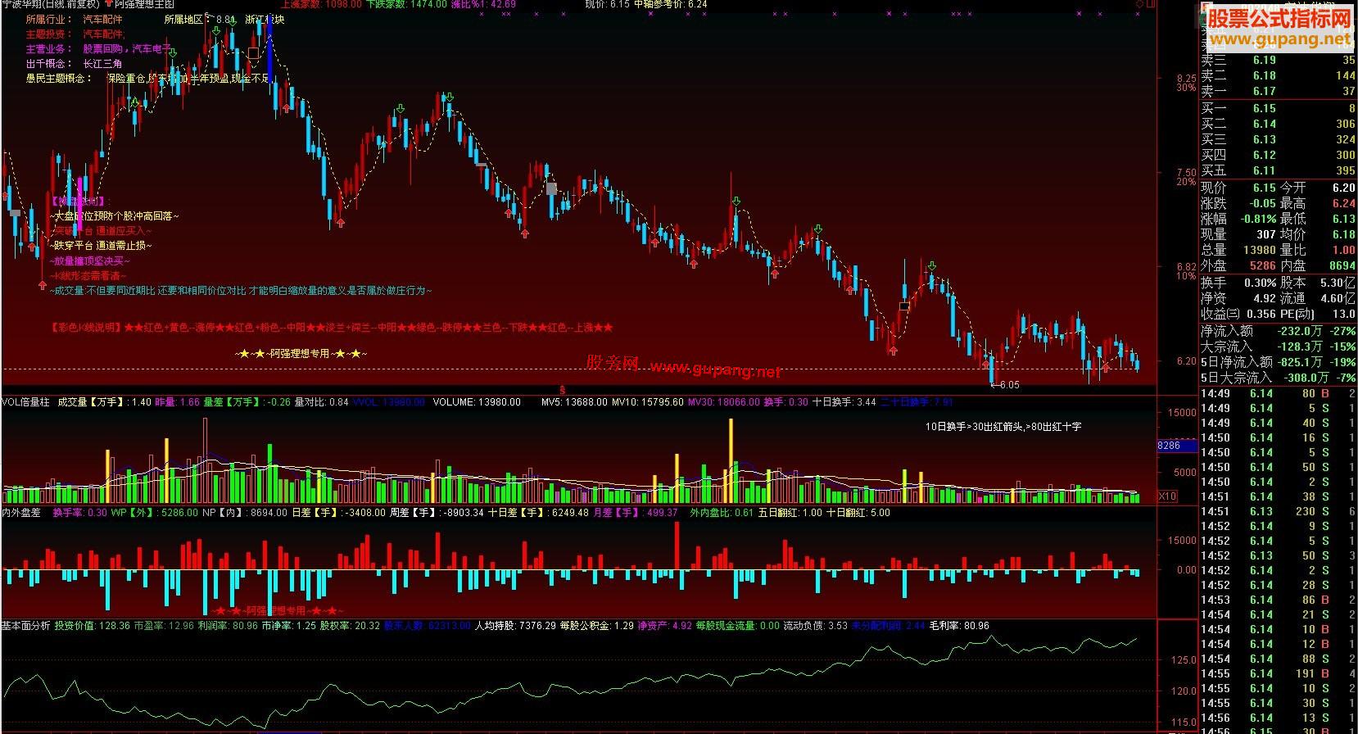Click the red pin icon beside 阿强理想主图
This screenshot has width=1358, height=734.
[109, 4]
